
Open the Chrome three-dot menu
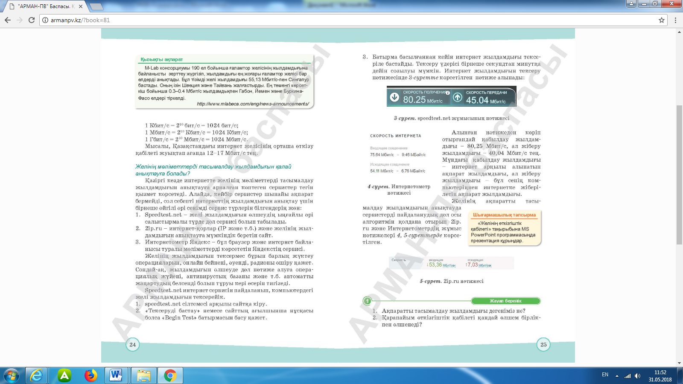pos(675,20)
